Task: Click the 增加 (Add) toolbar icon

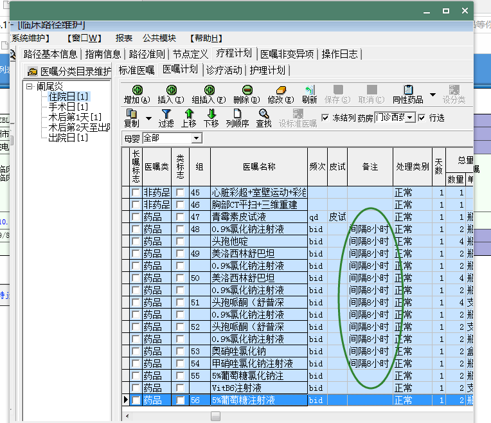Action: pos(136,91)
